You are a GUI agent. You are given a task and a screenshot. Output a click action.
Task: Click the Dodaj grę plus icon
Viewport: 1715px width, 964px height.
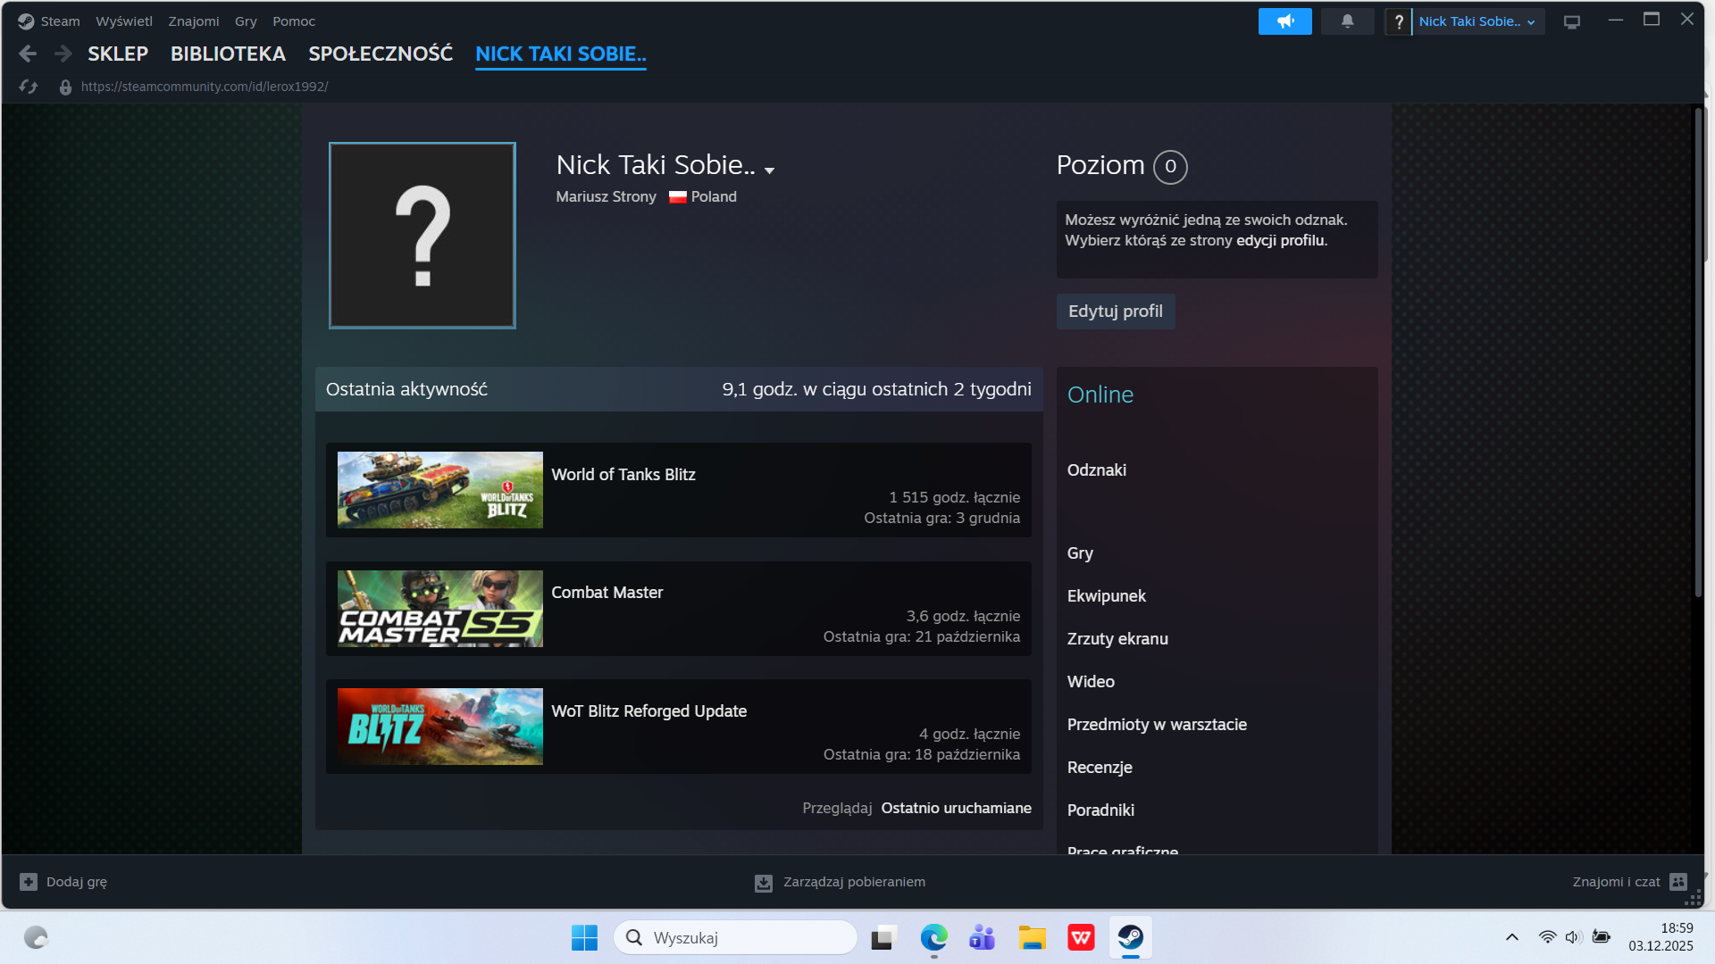(x=29, y=882)
